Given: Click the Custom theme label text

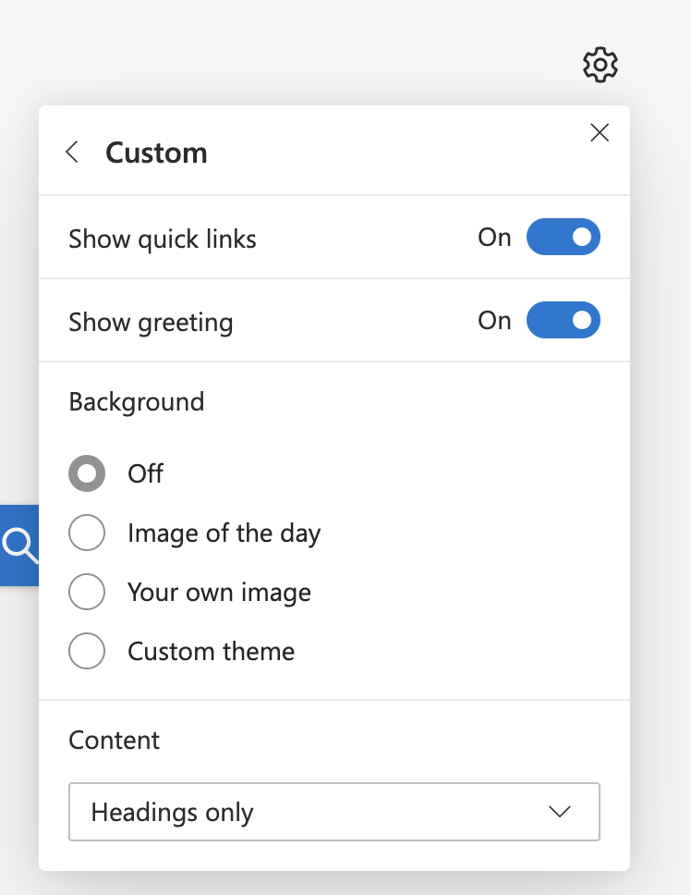Looking at the screenshot, I should (211, 651).
